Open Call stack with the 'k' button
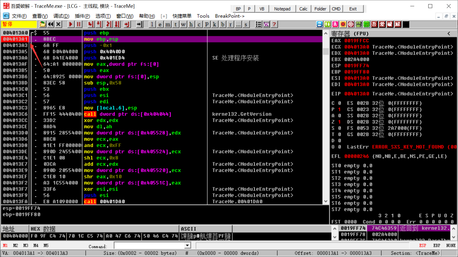 tap(215, 24)
